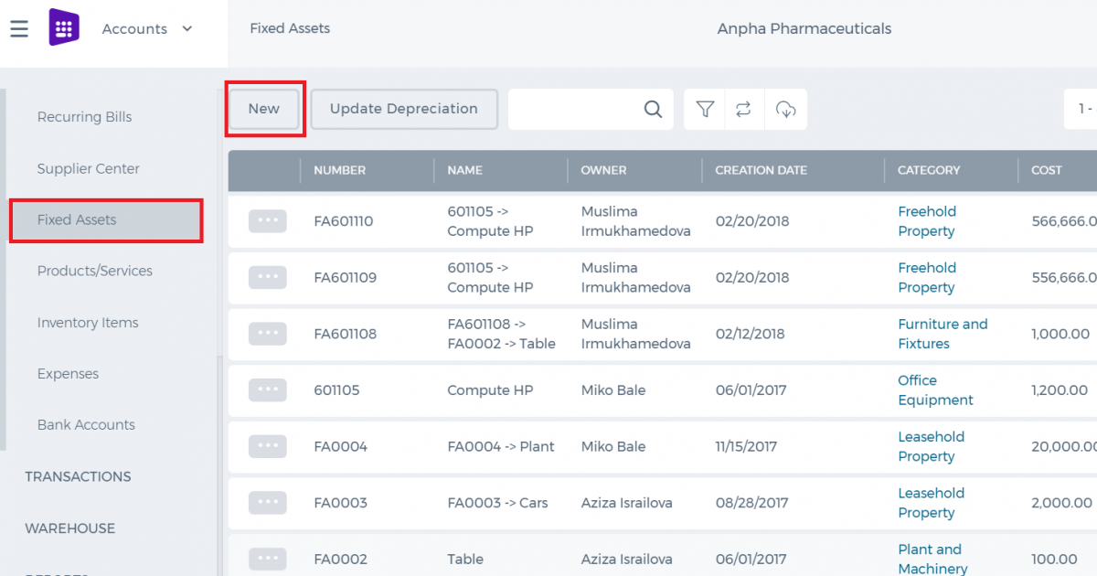Image resolution: width=1097 pixels, height=576 pixels.
Task: Open actions menu for row FA601110
Action: pos(267,220)
